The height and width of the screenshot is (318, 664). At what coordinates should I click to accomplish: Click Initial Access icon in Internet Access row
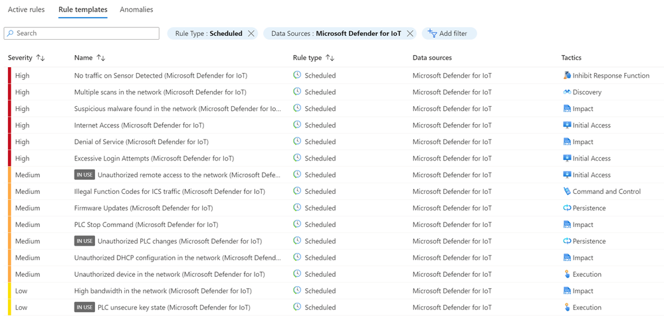click(x=567, y=125)
